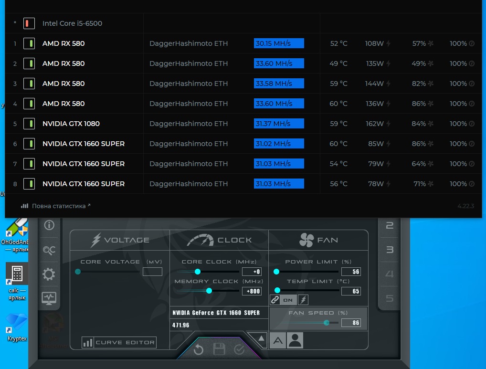486x369 pixels.
Task: Toggle the row 6 GTX 1660 SUPER device switch
Action: [29, 144]
